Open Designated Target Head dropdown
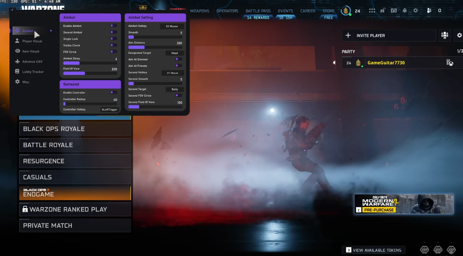Viewport: 463px width, 256px height. point(175,53)
